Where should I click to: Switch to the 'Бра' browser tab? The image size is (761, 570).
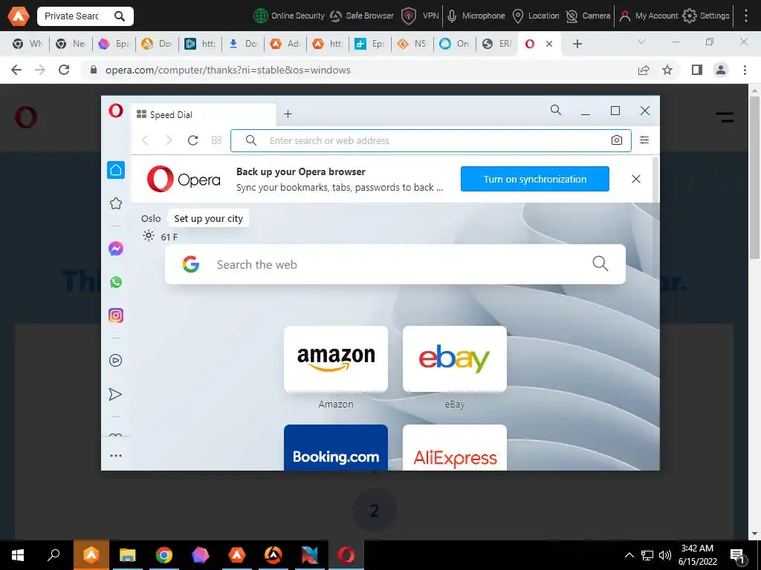pos(114,44)
